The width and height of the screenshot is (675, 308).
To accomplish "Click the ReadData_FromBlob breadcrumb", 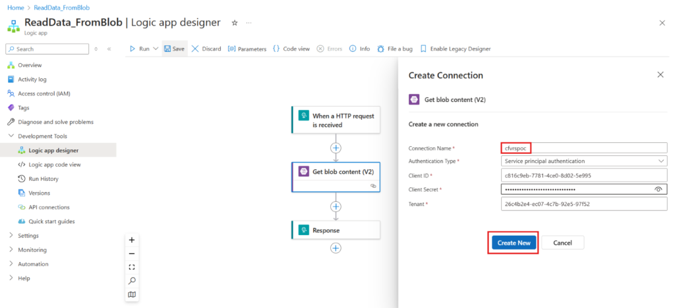I will point(61,8).
